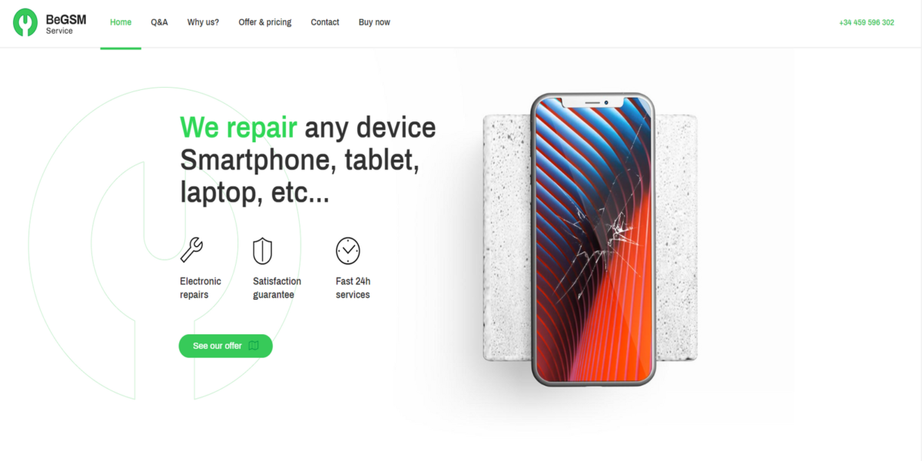
Task: Click the cracked smartphone image
Action: coord(592,239)
